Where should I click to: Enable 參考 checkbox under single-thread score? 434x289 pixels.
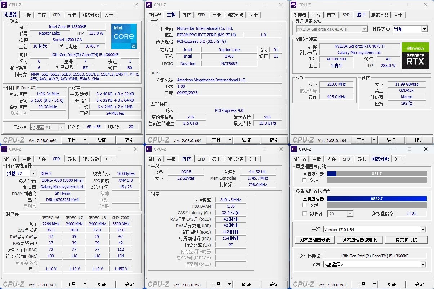tap(305, 180)
